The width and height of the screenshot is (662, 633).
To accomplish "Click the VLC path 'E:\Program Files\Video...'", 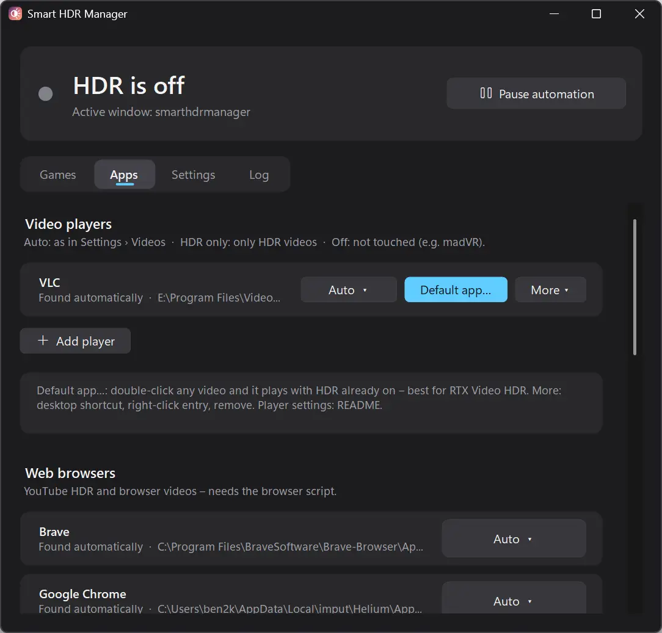I will pyautogui.click(x=219, y=298).
